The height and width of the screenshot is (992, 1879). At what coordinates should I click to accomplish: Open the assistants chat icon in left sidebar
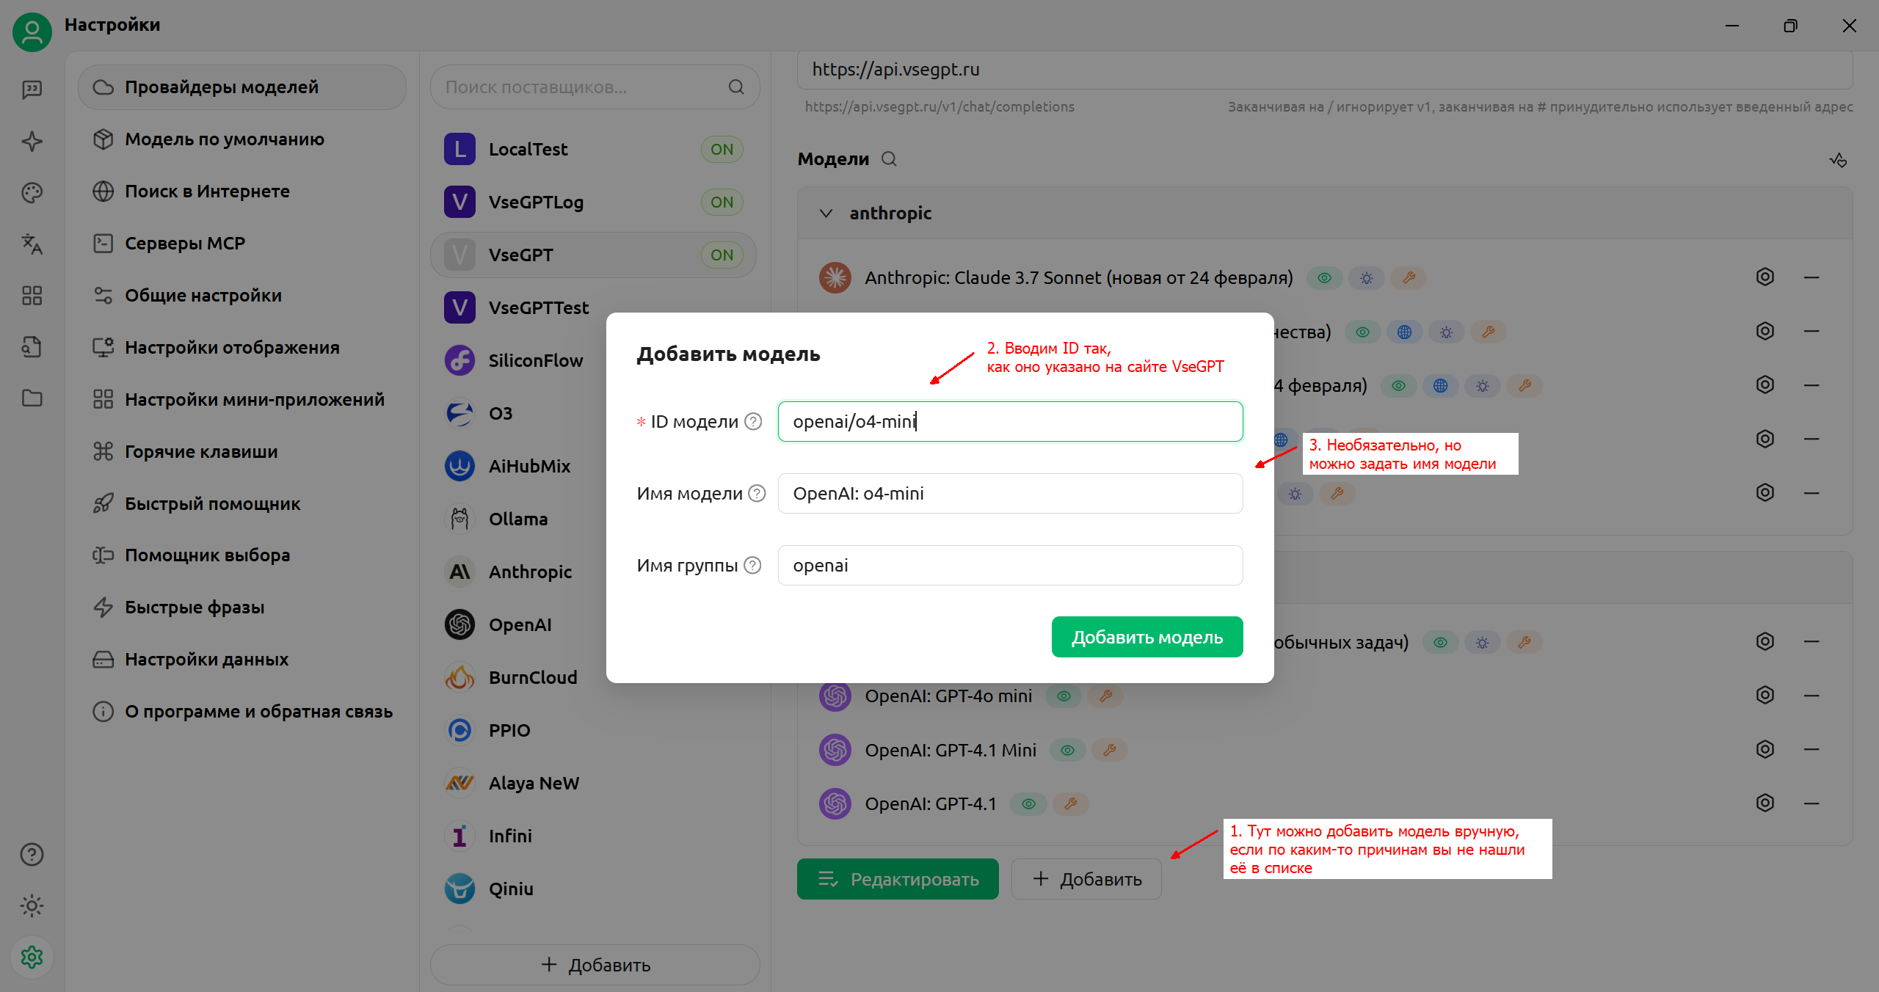click(x=32, y=90)
